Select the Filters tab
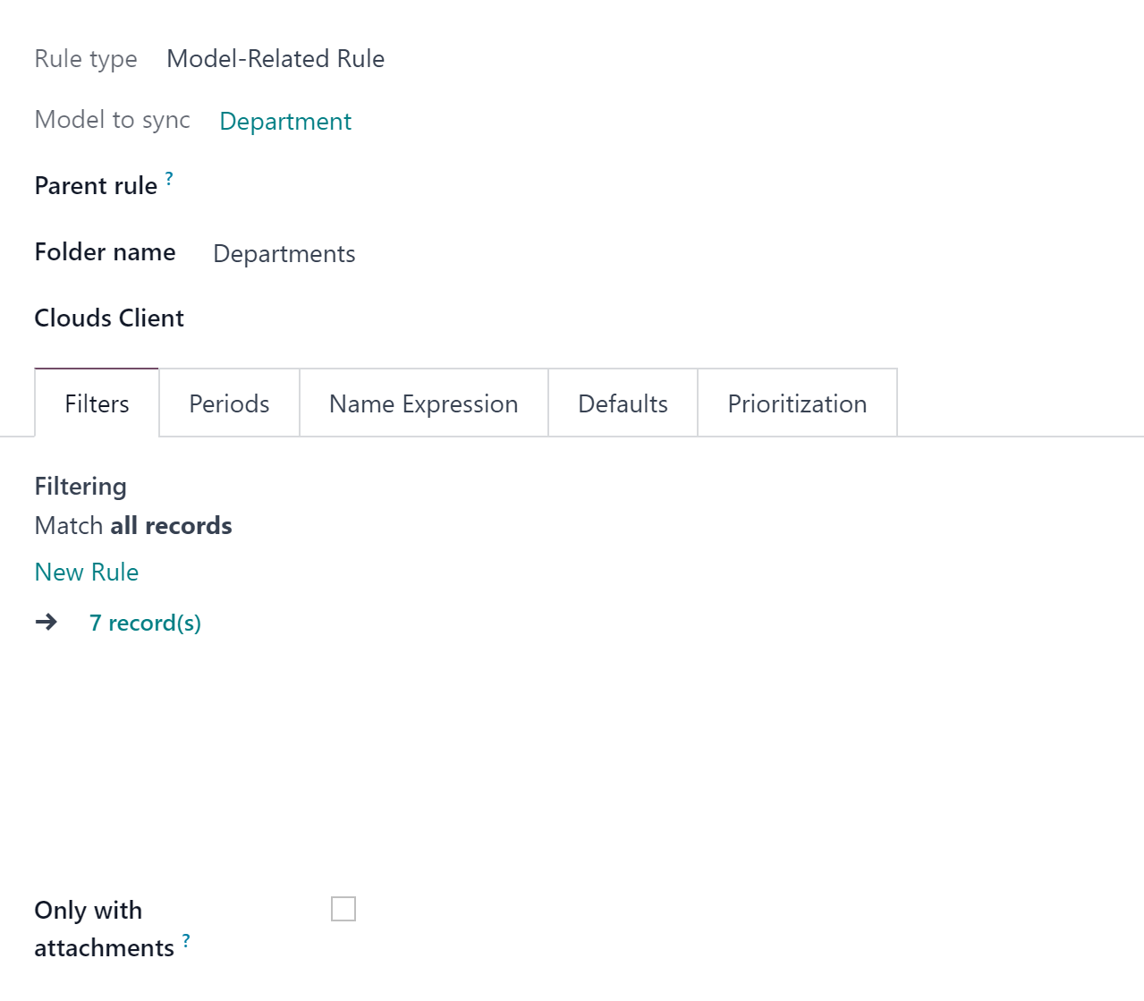Image resolution: width=1144 pixels, height=1001 pixels. point(97,403)
